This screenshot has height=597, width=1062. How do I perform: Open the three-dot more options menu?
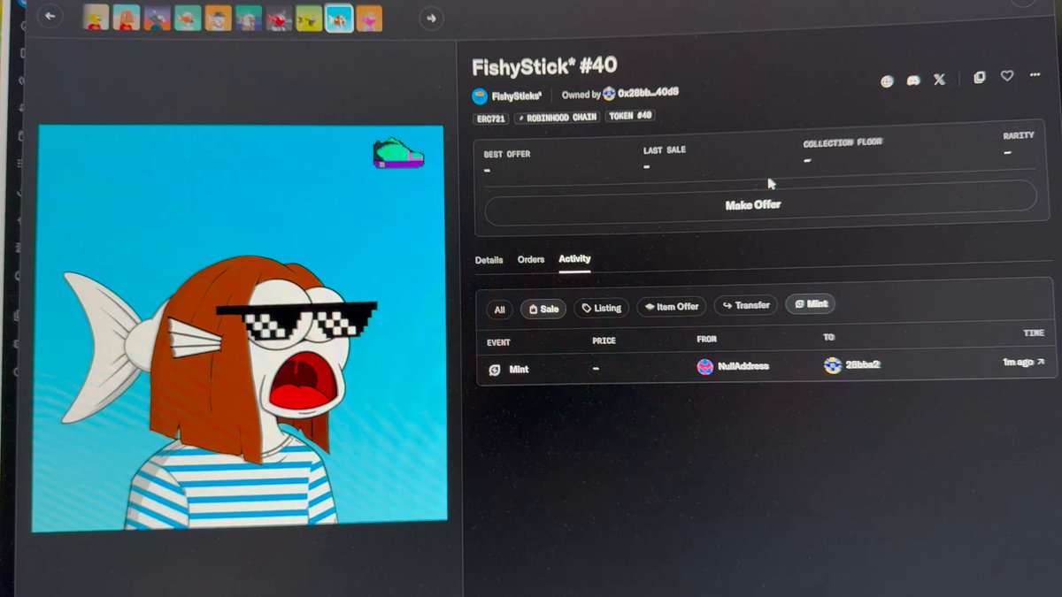[1035, 75]
